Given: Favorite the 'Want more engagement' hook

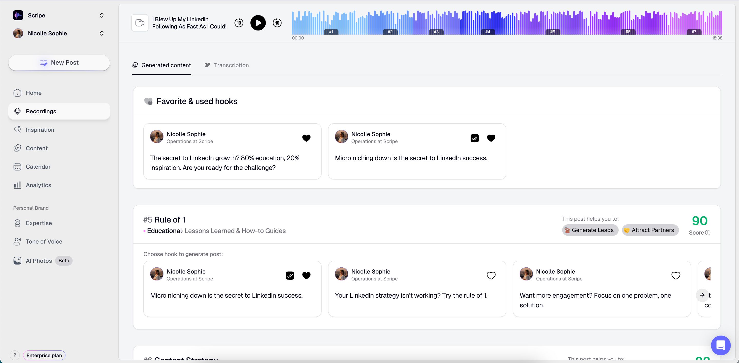Looking at the screenshot, I should pyautogui.click(x=676, y=275).
